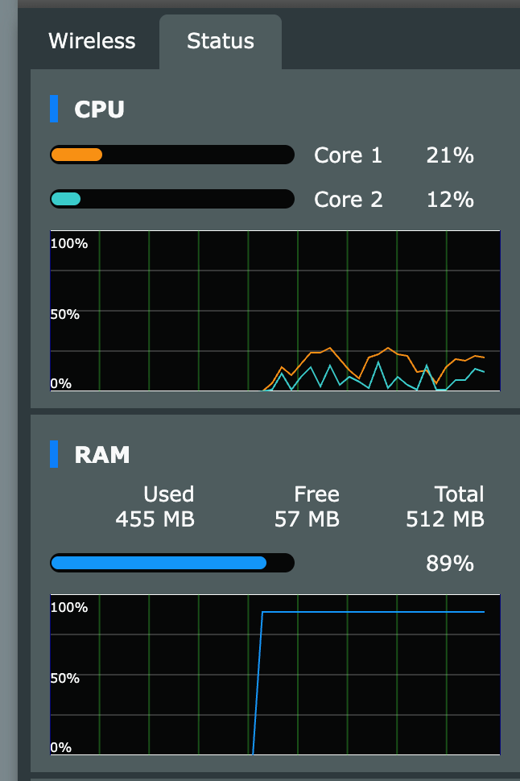Image resolution: width=520 pixels, height=781 pixels.
Task: Select the CPU section heading
Action: click(98, 109)
